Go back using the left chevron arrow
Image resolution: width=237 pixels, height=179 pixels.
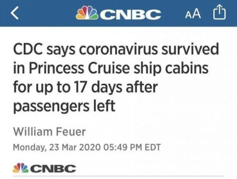click(15, 13)
